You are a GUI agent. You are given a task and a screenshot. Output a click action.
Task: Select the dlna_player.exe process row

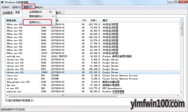coord(92,82)
